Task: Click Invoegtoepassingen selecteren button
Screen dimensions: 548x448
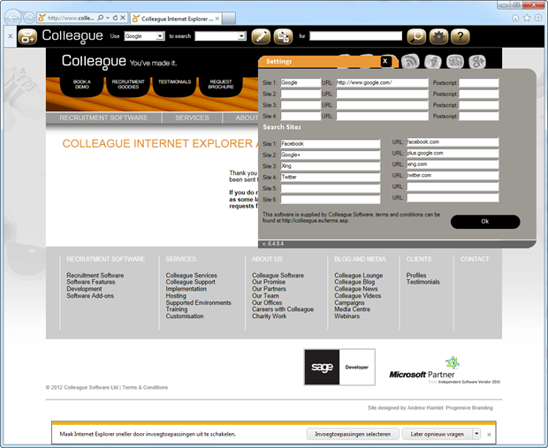Action: pyautogui.click(x=353, y=434)
